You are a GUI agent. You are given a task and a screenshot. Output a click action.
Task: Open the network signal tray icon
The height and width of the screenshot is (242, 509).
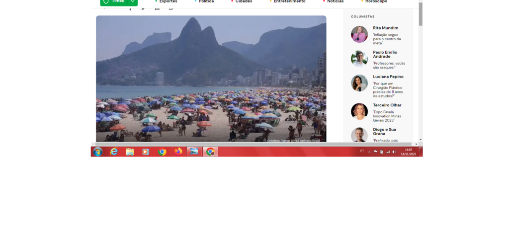point(388,152)
